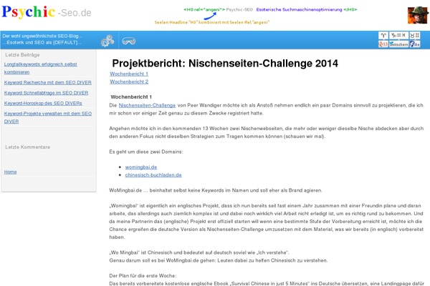This screenshot has height=286, width=430.
Task: Click the 'Der wohl ungewöhnlichste SEO-Blog...' tagline
Action: [x=42, y=36]
